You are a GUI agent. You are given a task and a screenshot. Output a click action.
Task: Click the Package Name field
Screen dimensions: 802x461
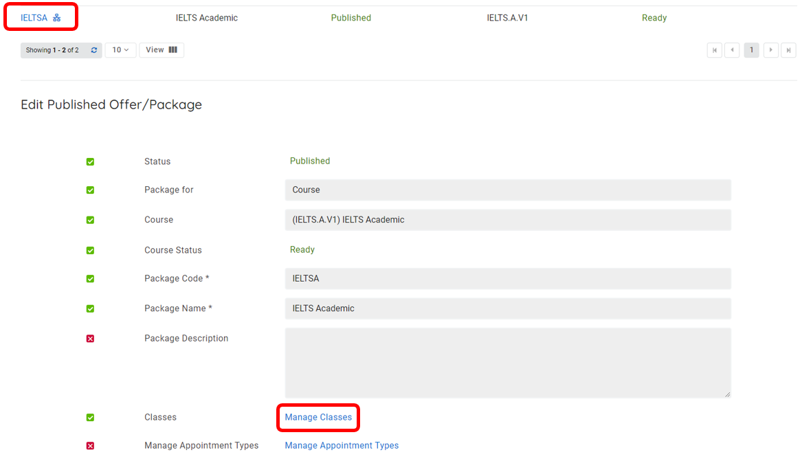507,308
